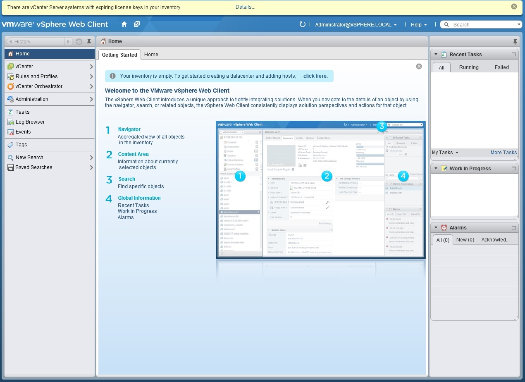Expand Rules and Profiles chevron

(91, 76)
